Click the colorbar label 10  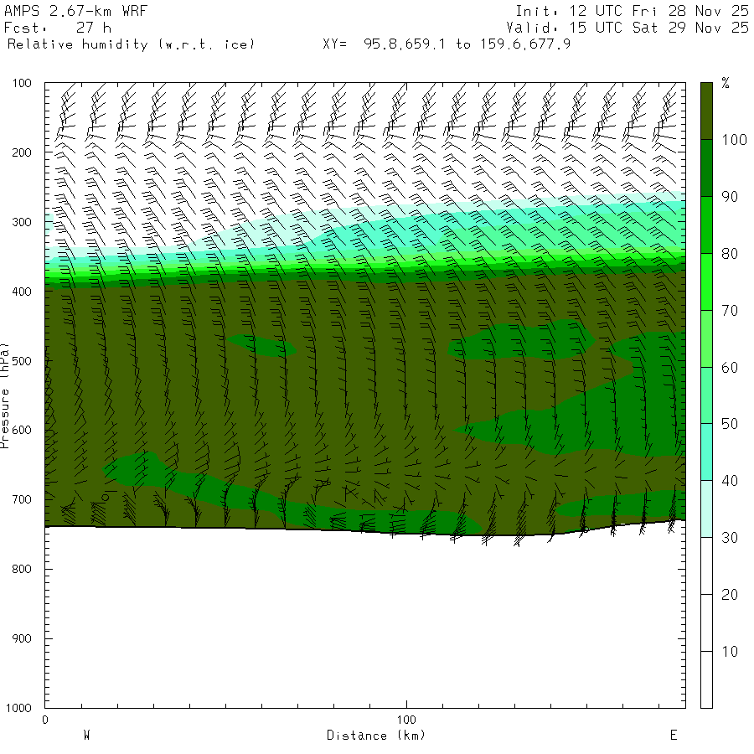pos(730,652)
